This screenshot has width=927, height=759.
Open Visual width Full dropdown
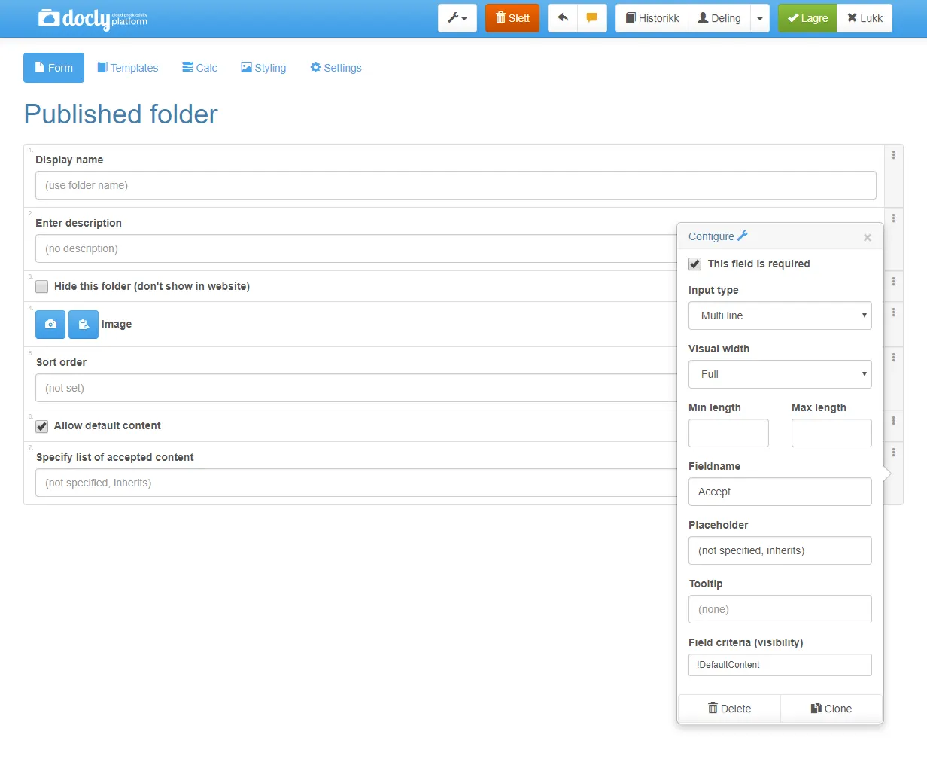tap(780, 374)
